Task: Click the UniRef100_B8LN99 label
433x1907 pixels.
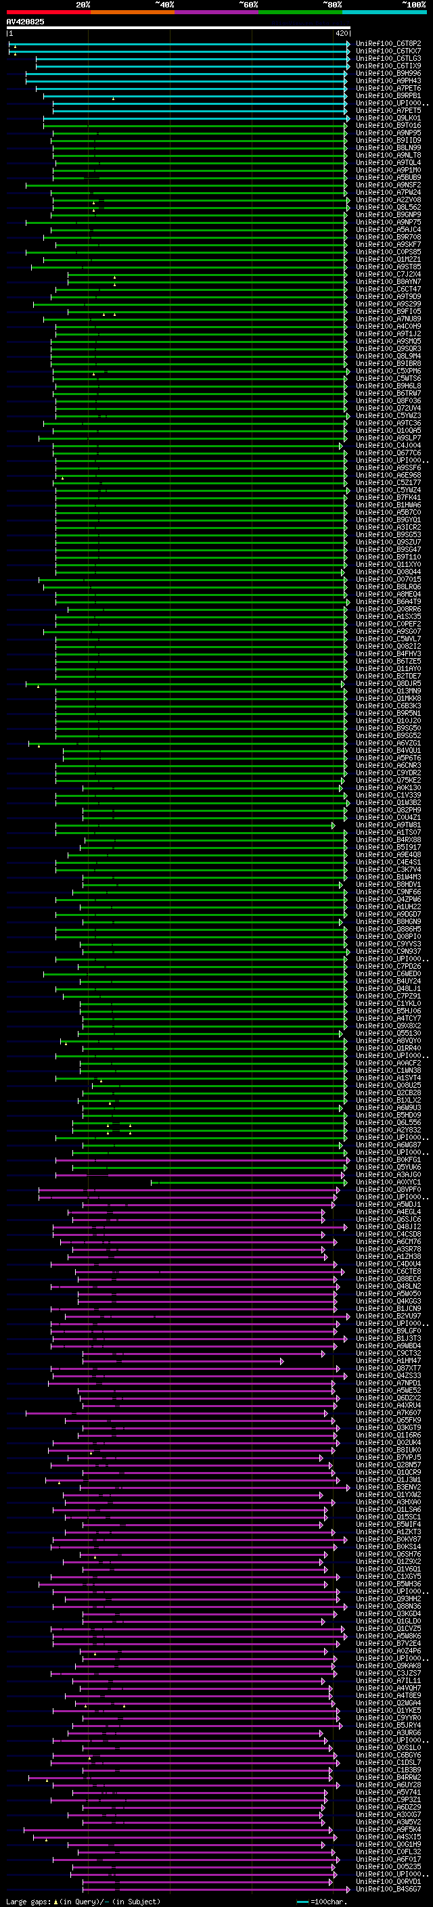Action: point(388,148)
